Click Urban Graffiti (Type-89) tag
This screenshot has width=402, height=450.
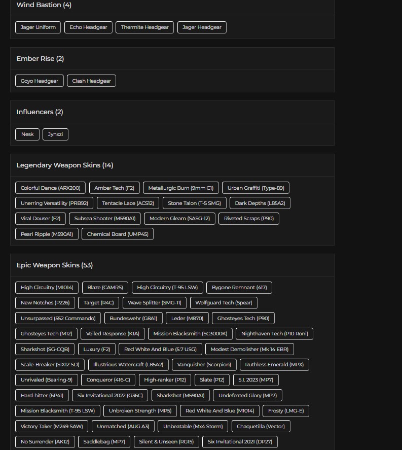(x=256, y=188)
